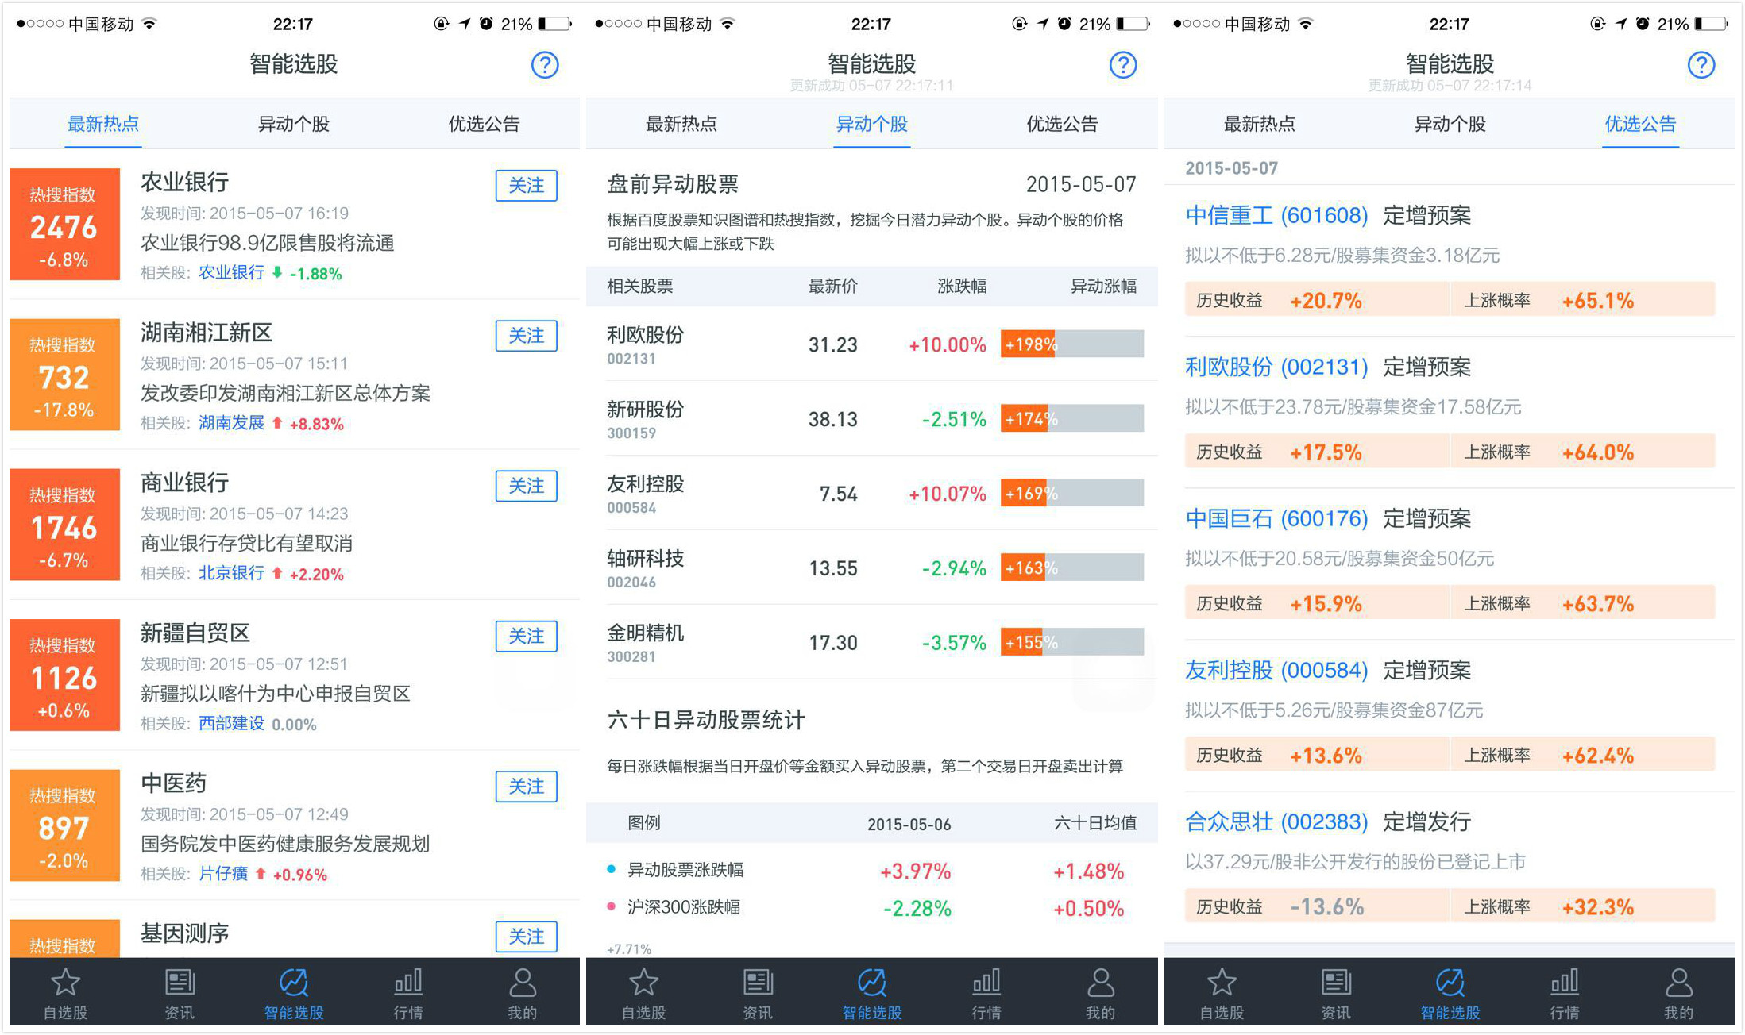Image resolution: width=1745 pixels, height=1035 pixels.
Task: Open related stock link 北京银行
Action: pyautogui.click(x=231, y=573)
